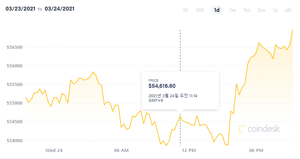300x159 pixels.
Task: Switch chart to 1w range
Action: coord(232,10)
